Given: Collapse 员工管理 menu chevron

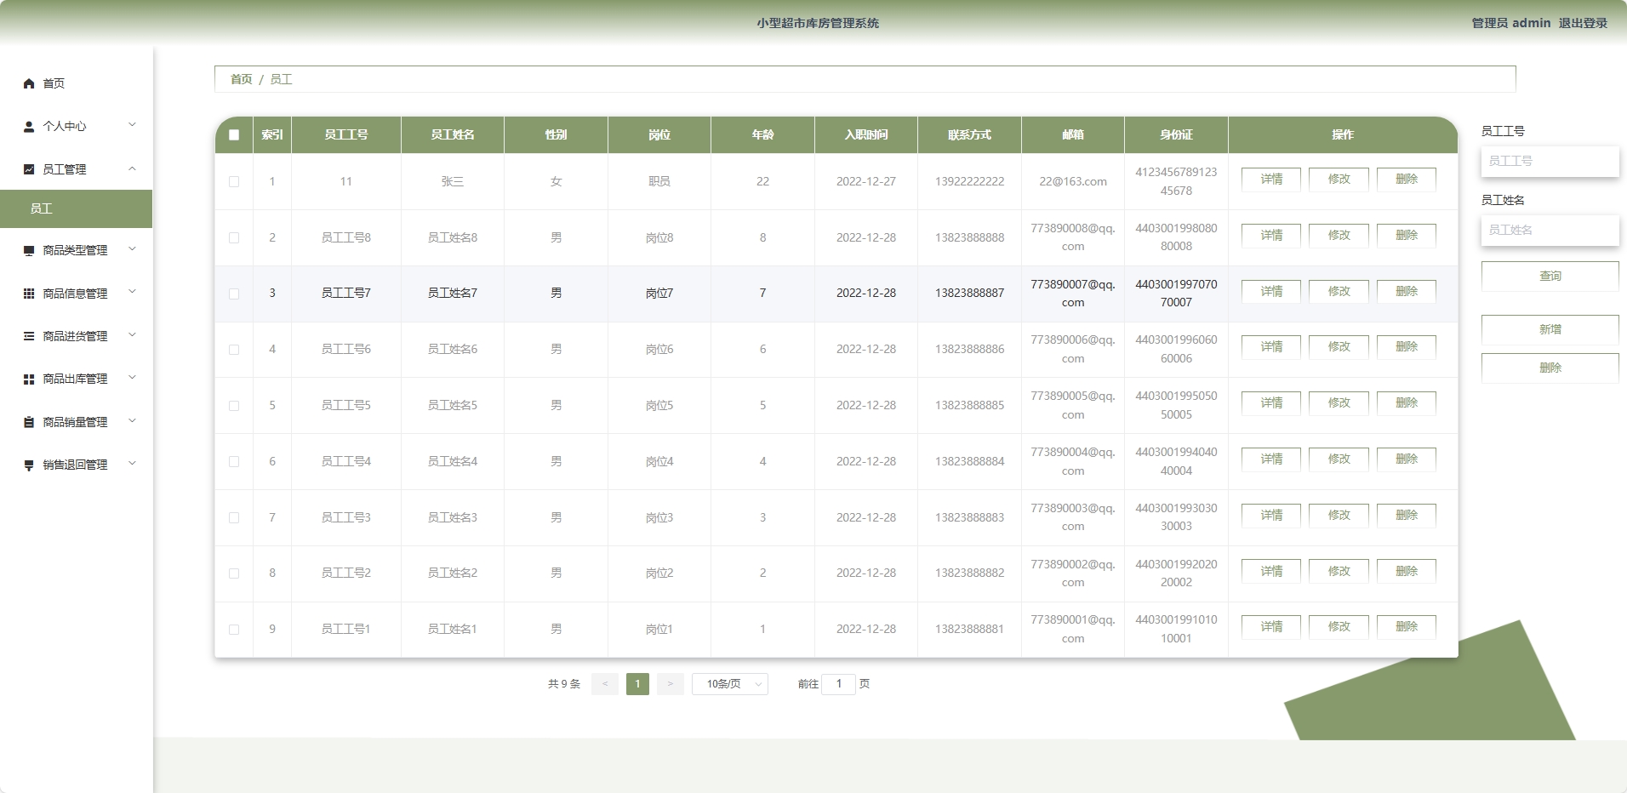Looking at the screenshot, I should coord(132,168).
